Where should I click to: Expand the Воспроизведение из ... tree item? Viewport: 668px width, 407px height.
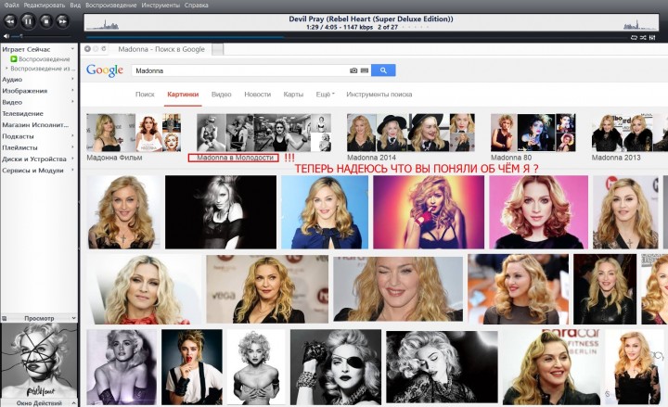[6, 68]
